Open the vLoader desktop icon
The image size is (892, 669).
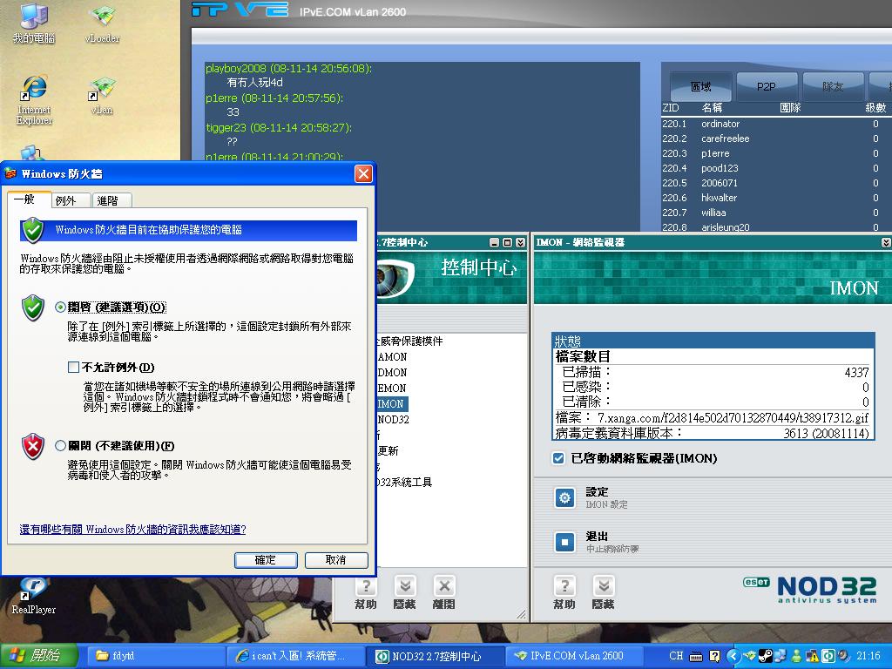[103, 17]
